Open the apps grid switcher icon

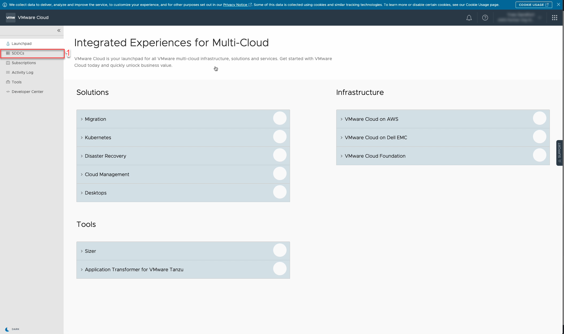(x=554, y=18)
